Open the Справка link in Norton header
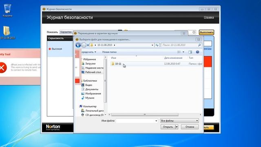 point(209,17)
